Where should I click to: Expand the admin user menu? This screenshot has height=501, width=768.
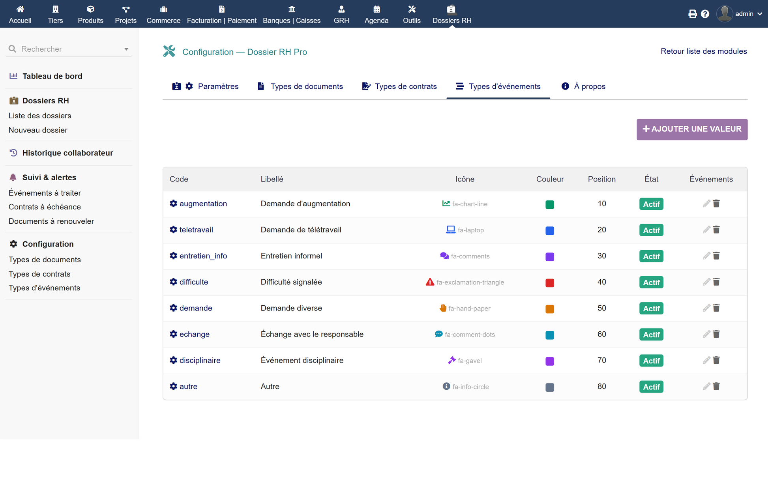(740, 14)
